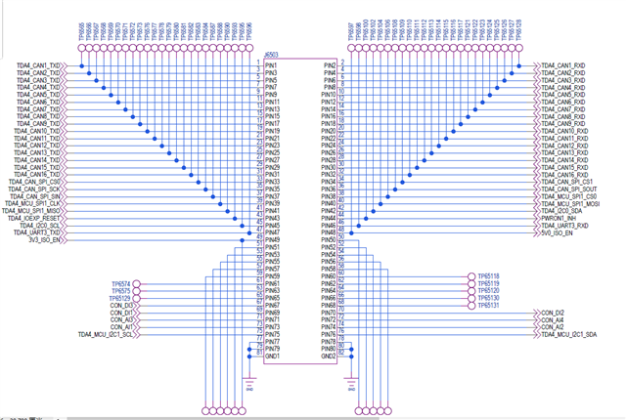Click the J6503 connector designator
Image resolution: width=626 pixels, height=420 pixels.
[x=272, y=55]
